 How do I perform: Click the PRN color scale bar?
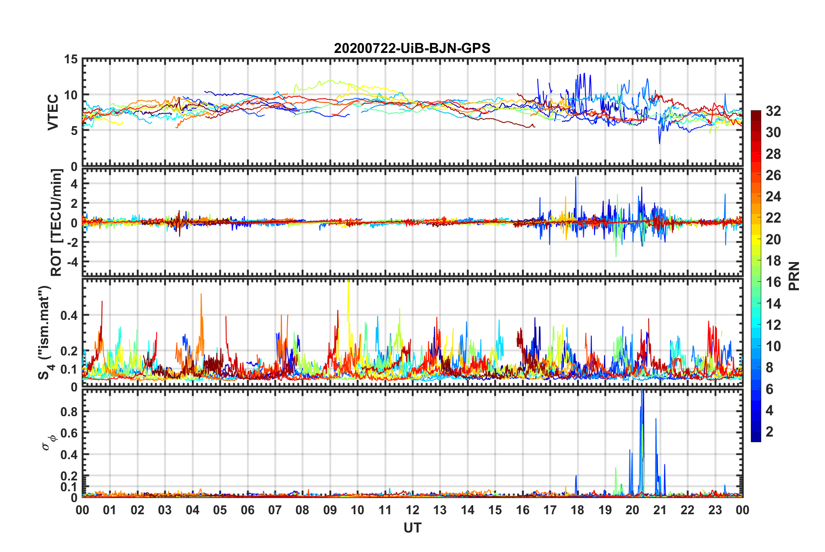756,276
